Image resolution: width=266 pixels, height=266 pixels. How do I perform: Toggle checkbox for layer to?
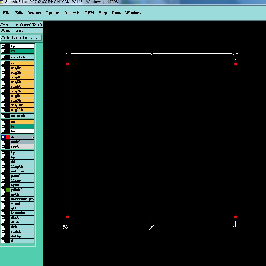click(3, 46)
